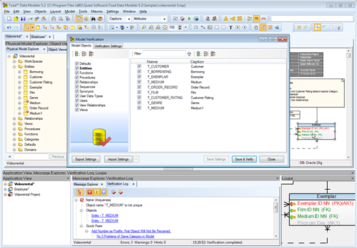357x248 pixels.
Task: Click the box package icon in toolbar
Action: pyautogui.click(x=100, y=19)
